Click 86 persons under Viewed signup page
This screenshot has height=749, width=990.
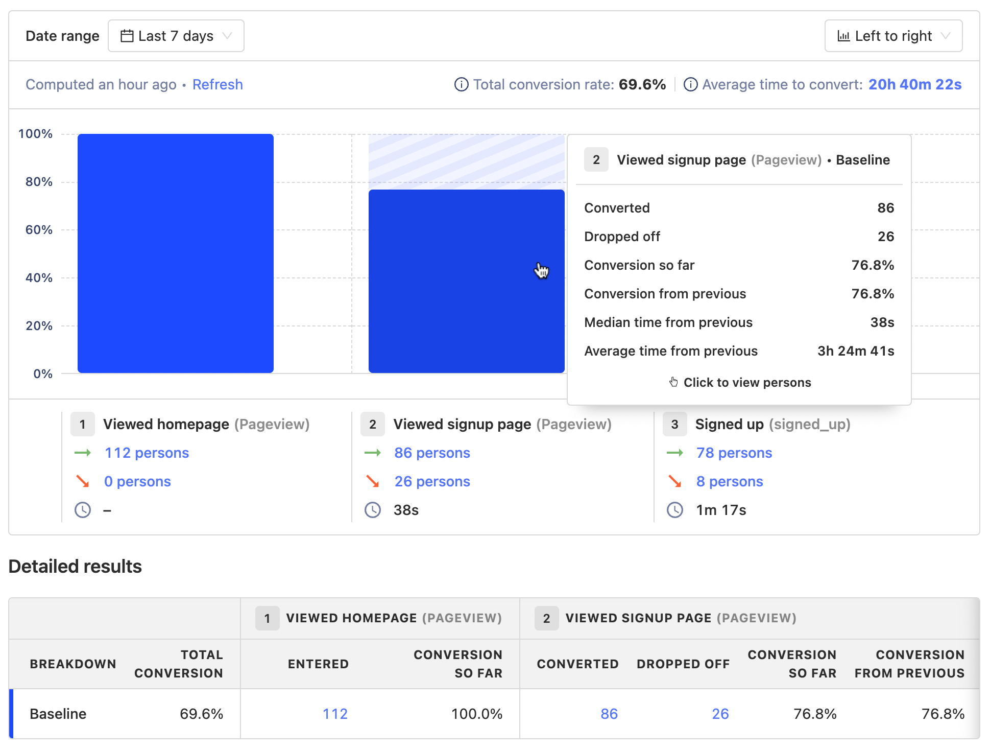click(x=431, y=453)
